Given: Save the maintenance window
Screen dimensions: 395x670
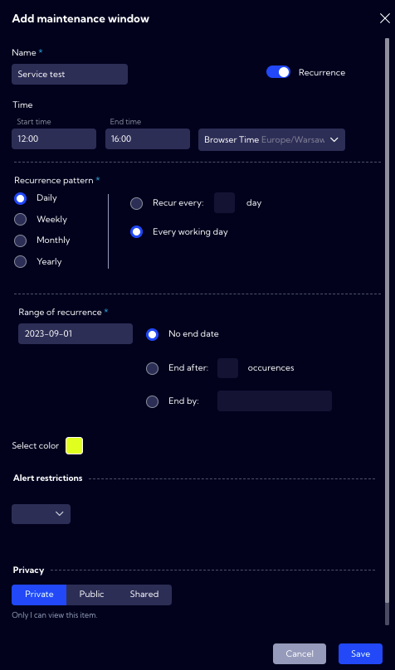Looking at the screenshot, I should point(360,653).
